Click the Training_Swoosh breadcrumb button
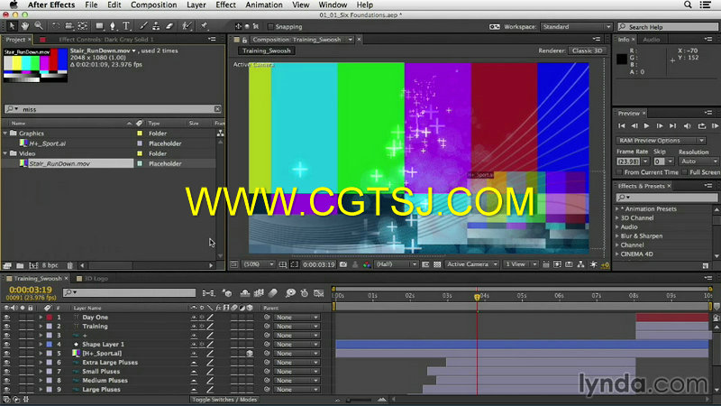 pyautogui.click(x=267, y=51)
